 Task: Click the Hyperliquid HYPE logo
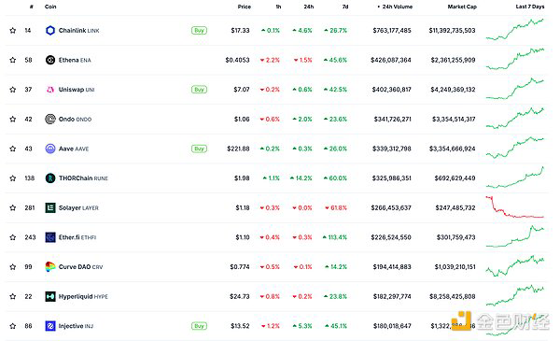coord(50,296)
